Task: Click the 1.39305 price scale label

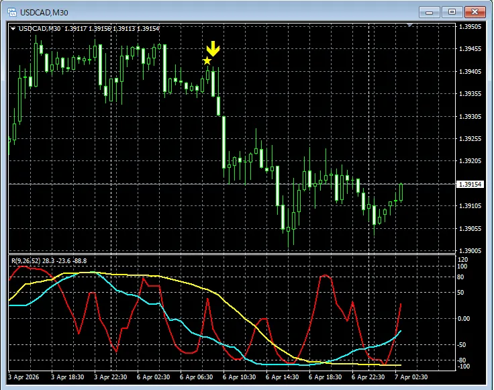Action: [x=470, y=117]
